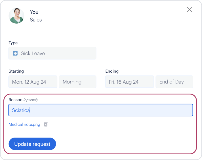202x160 pixels.
Task: Click the user profile avatar photo
Action: click(x=16, y=16)
